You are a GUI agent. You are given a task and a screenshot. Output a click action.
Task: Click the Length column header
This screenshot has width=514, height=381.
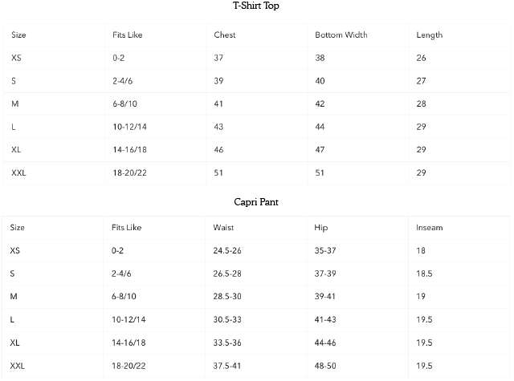click(429, 35)
